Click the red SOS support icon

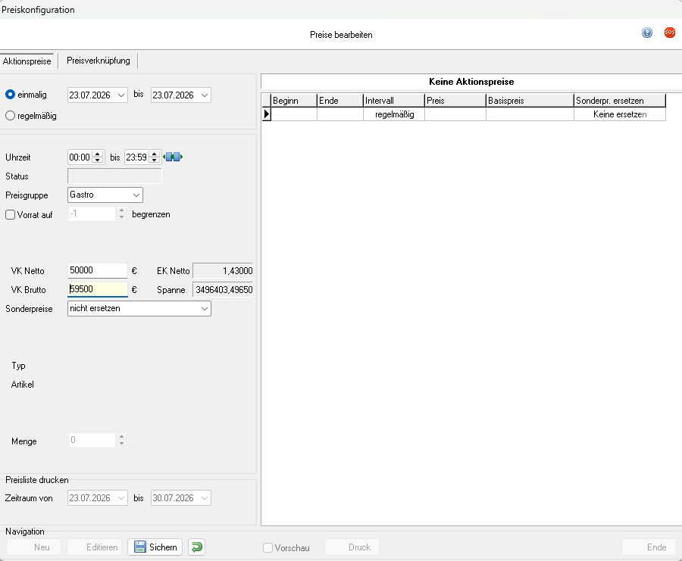click(x=669, y=33)
